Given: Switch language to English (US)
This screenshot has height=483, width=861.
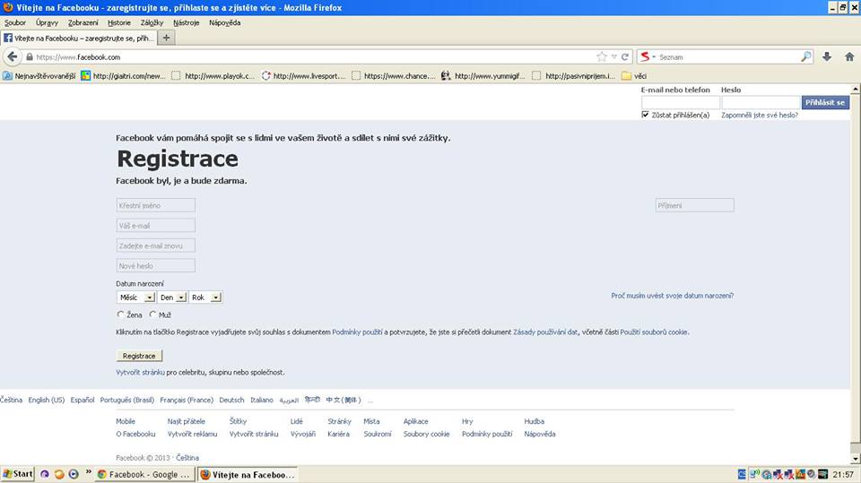Looking at the screenshot, I should [46, 401].
